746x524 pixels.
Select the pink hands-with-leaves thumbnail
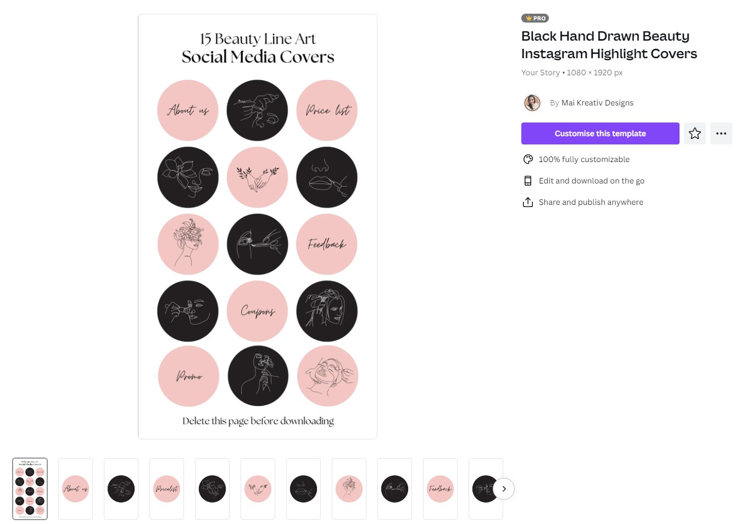(x=258, y=489)
